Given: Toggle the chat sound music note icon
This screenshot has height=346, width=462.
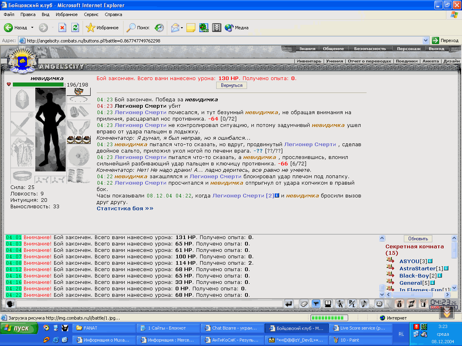Looking at the screenshot, I should point(364,304).
